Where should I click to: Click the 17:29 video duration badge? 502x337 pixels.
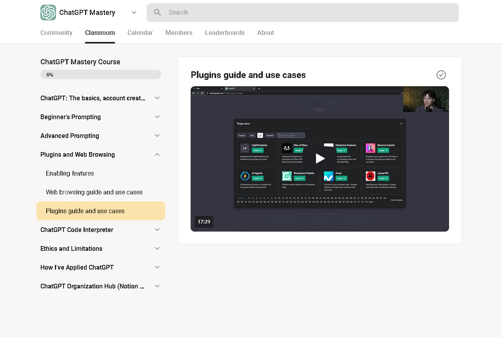[204, 222]
